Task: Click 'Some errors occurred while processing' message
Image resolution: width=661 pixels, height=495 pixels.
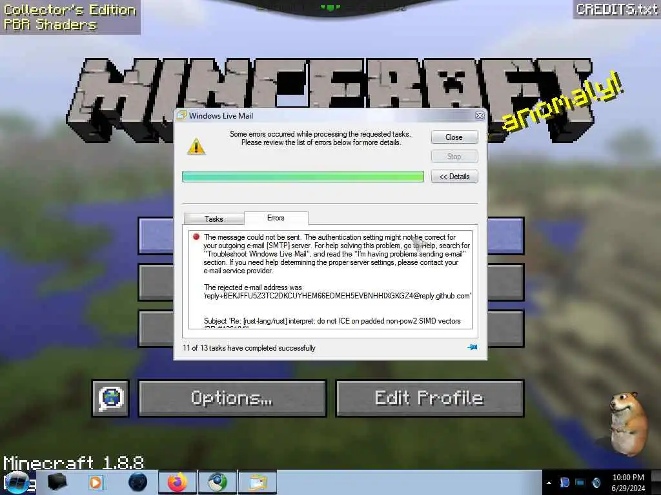Action: coord(320,138)
